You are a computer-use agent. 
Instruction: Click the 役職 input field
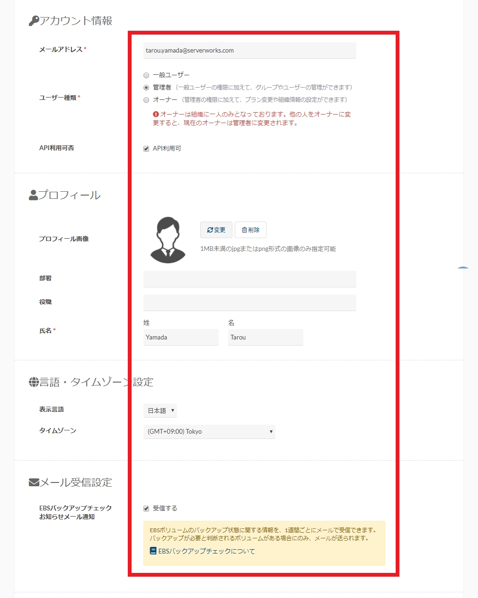coord(250,303)
